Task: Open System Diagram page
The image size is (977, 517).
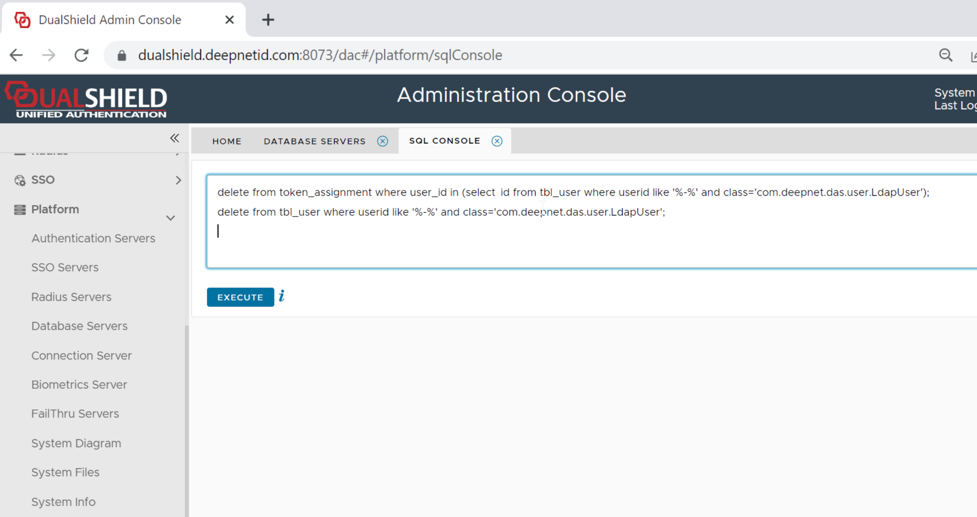Action: pyautogui.click(x=76, y=443)
